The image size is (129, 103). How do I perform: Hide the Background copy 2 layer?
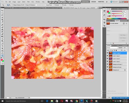click(x=108, y=64)
